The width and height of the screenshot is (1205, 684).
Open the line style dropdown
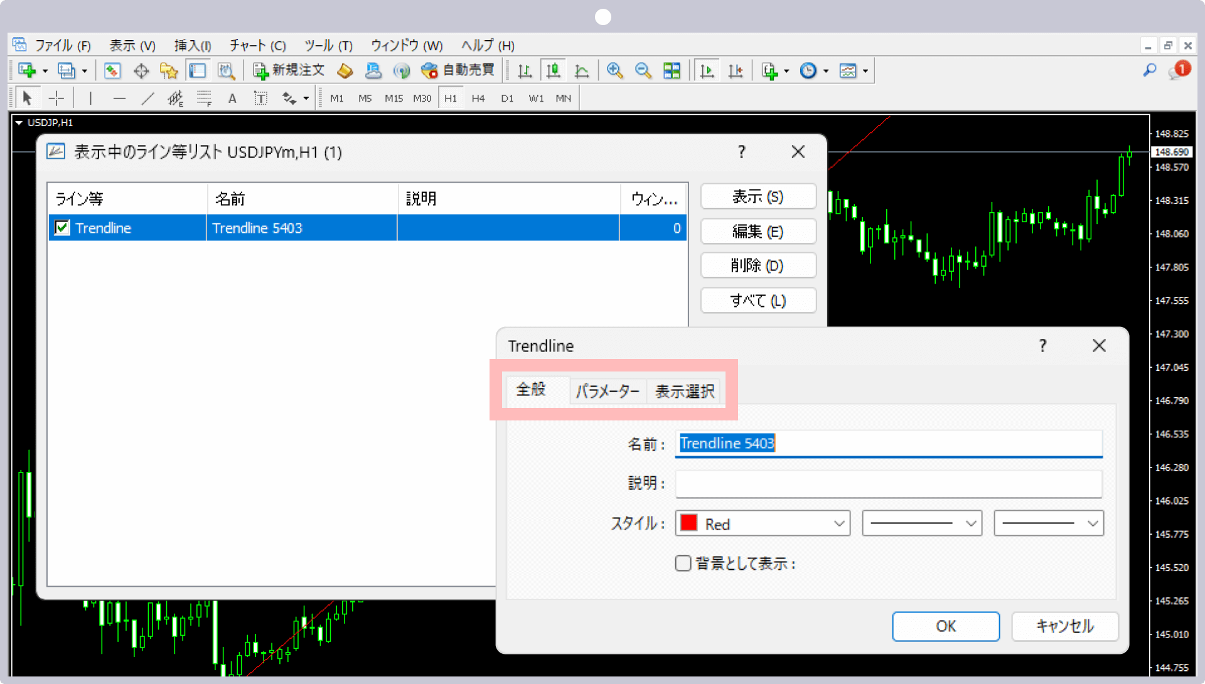(922, 523)
